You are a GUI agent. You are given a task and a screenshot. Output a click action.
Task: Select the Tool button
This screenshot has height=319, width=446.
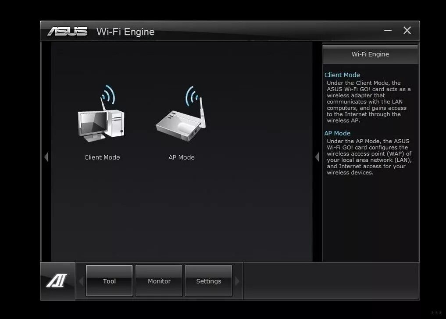109,281
